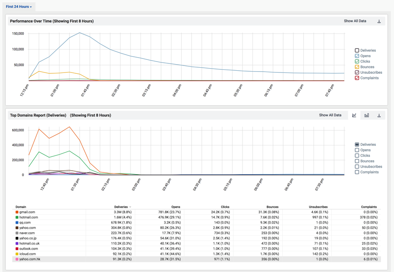Click the gray color swatch for naver.com
Screen dimensions: 394x272
[x=17, y=233]
